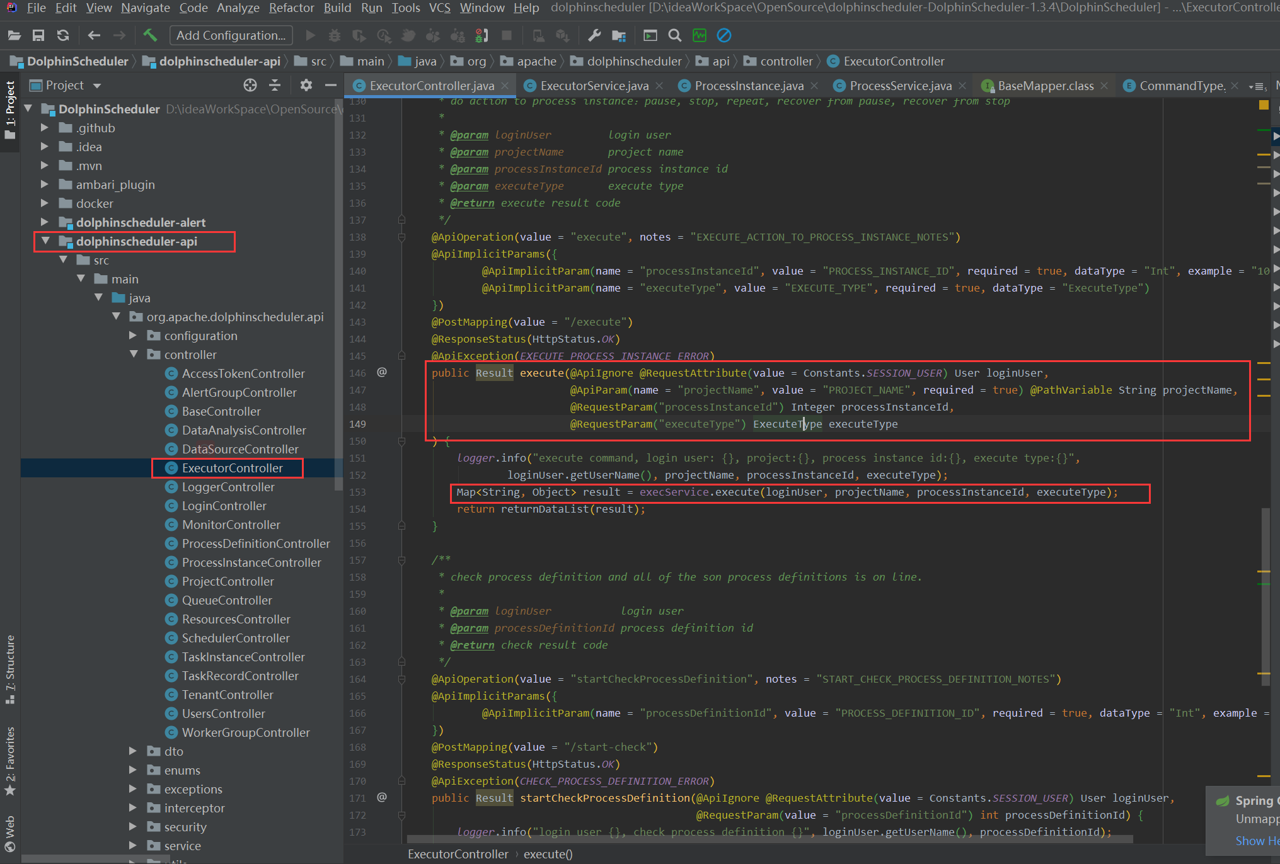This screenshot has height=864, width=1280.
Task: Click the Save All toolbar icon
Action: point(38,35)
